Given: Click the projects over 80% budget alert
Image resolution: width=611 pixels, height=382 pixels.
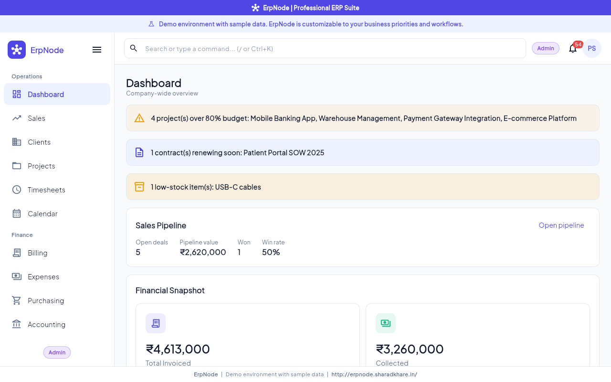Looking at the screenshot, I should coord(363,118).
